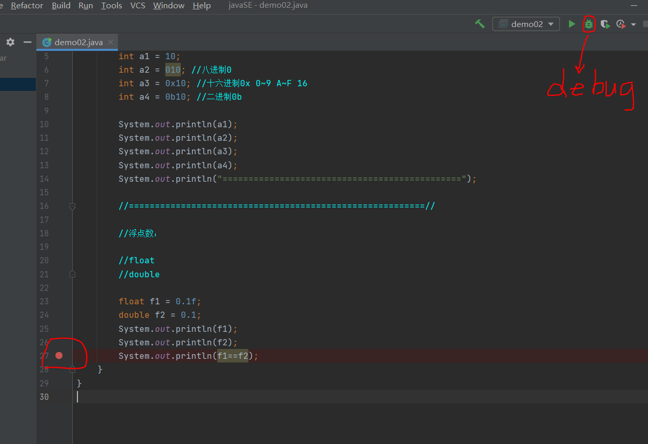Image resolution: width=648 pixels, height=444 pixels.
Task: Click the double f2 = 0.1 declaration
Action: [x=160, y=315]
